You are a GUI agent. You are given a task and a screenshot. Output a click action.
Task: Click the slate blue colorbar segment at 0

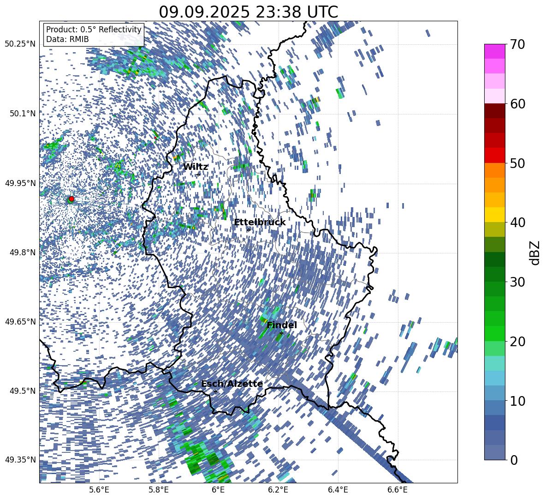tap(494, 452)
